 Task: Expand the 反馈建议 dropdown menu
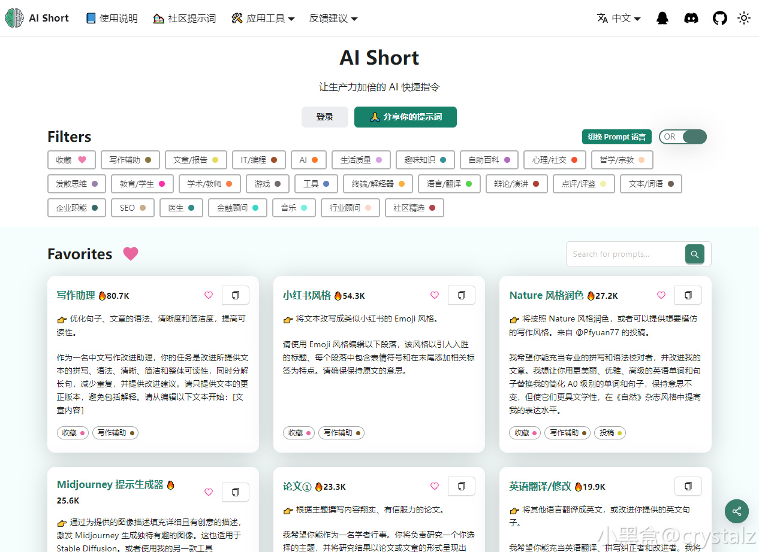(333, 19)
